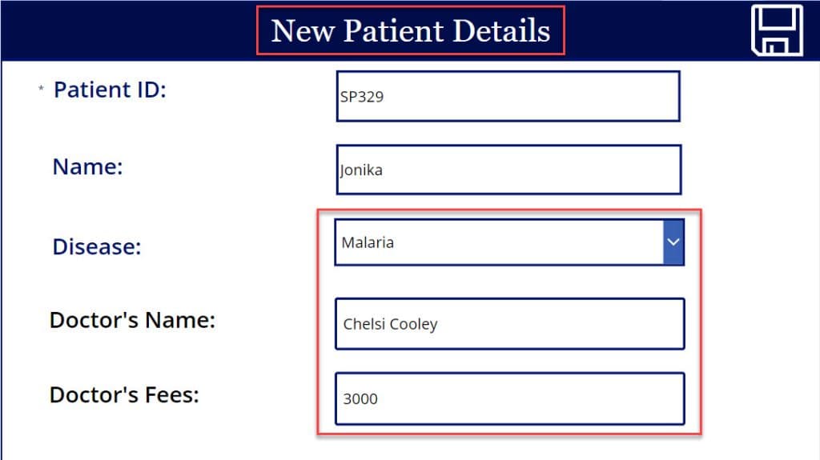Focus the Doctor's Fees input box
The height and width of the screenshot is (460, 820).
click(x=510, y=398)
